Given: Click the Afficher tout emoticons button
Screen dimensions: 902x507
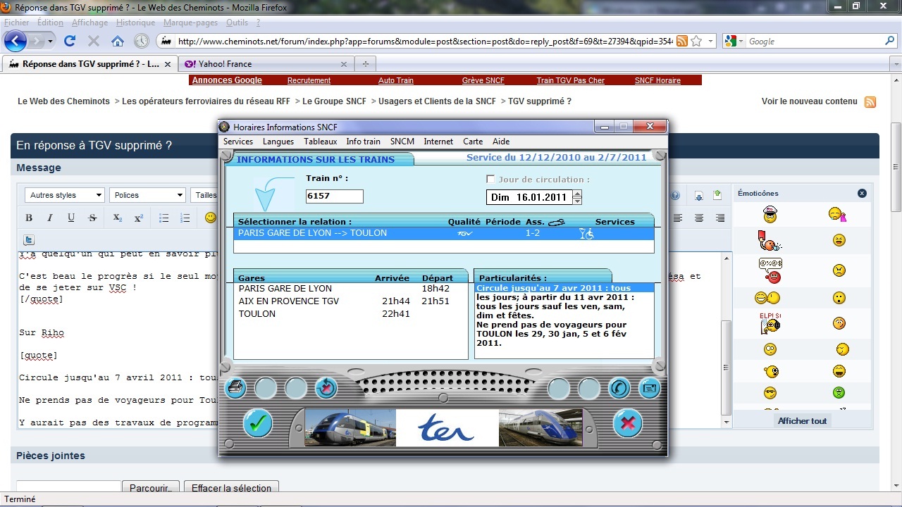Looking at the screenshot, I should pos(802,421).
